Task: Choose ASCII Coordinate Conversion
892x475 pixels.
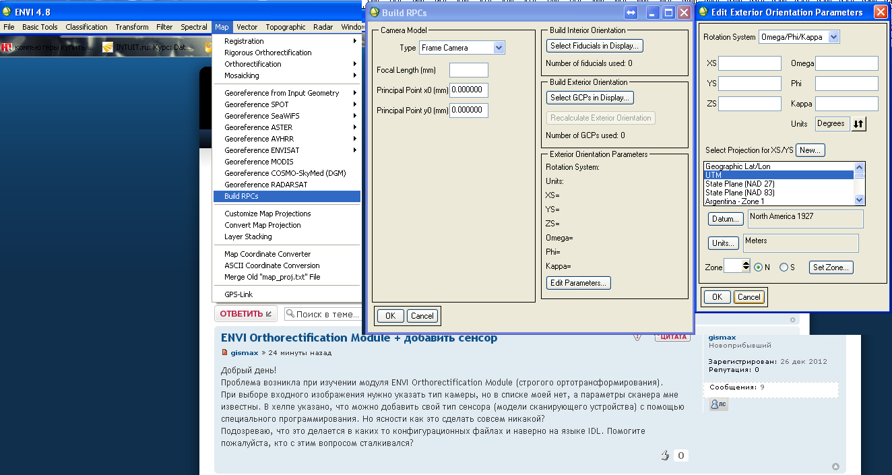Action: (x=287, y=265)
